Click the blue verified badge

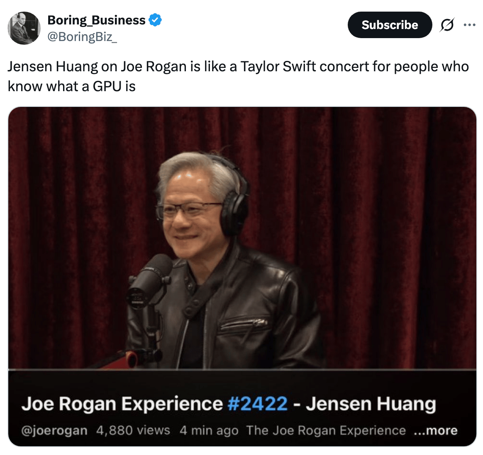click(155, 20)
